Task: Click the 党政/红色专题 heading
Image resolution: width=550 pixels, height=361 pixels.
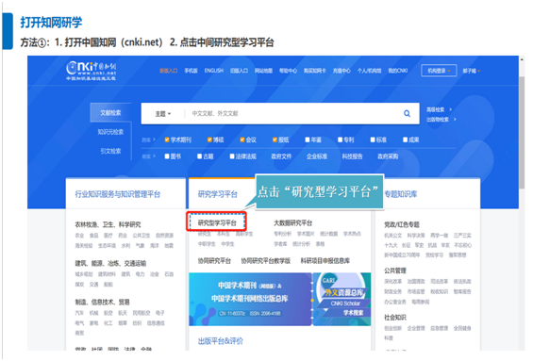Action: point(402,224)
